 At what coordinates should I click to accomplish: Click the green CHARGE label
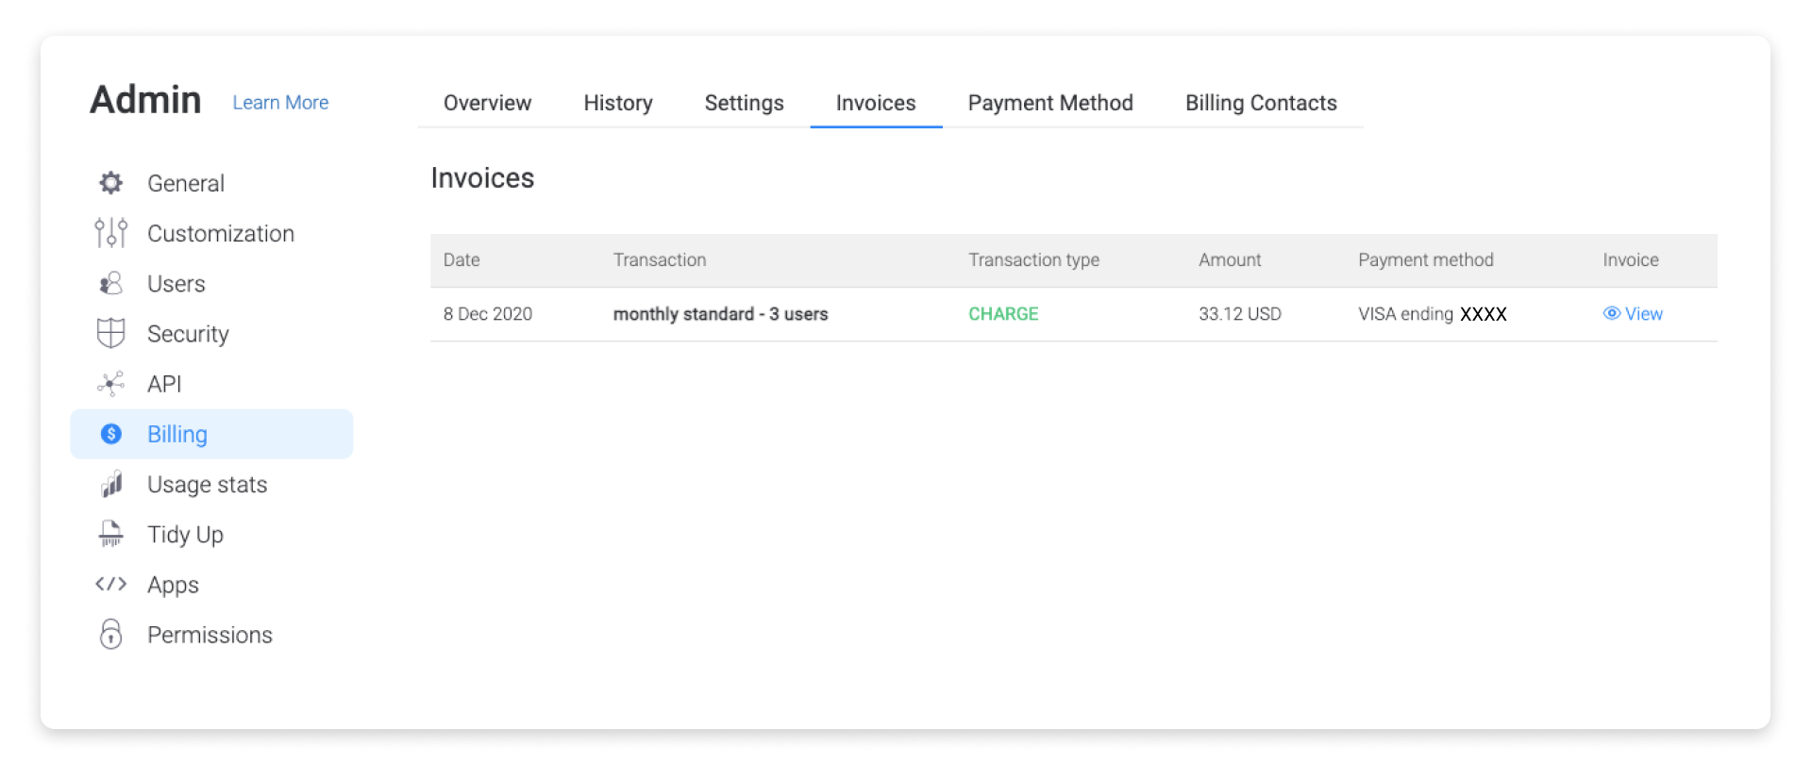[1003, 313]
